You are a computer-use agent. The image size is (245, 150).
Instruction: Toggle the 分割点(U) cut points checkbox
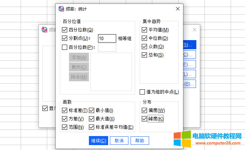[64, 38]
